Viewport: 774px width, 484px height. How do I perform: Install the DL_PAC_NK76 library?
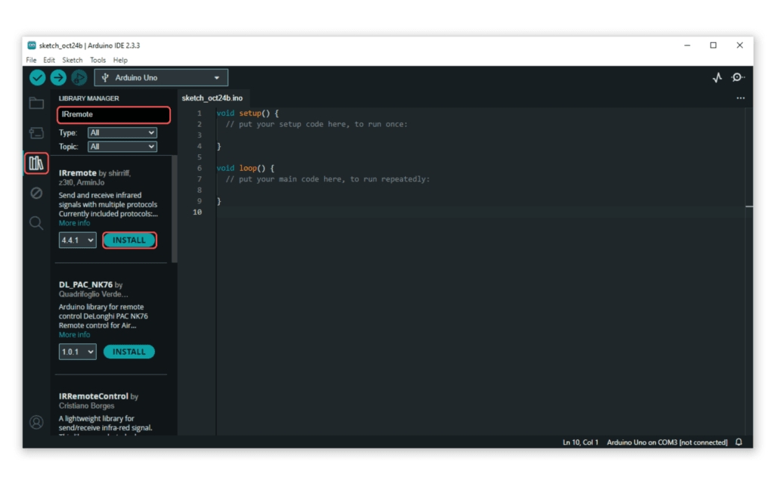click(x=129, y=352)
